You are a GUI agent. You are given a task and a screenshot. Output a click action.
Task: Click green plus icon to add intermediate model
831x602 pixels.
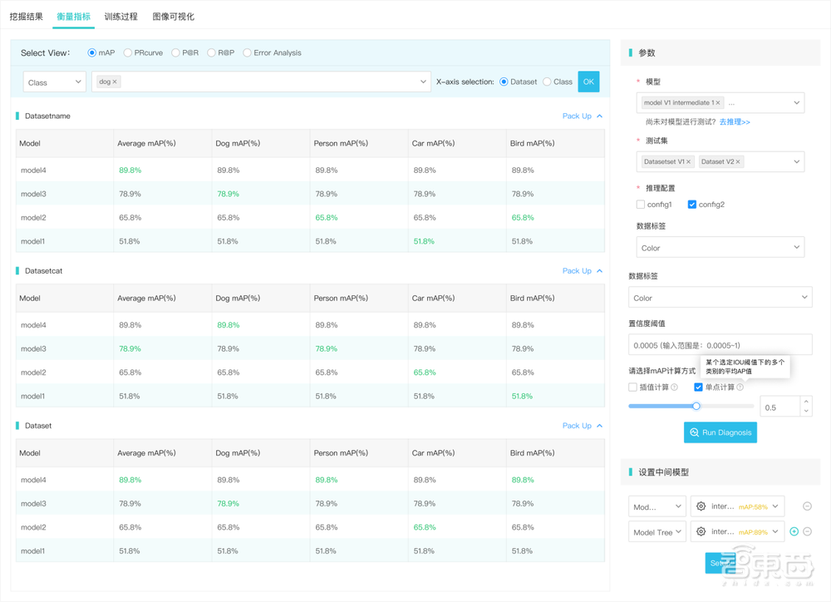(794, 531)
